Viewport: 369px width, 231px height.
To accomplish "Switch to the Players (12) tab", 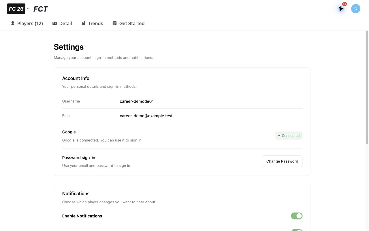I will click(27, 23).
